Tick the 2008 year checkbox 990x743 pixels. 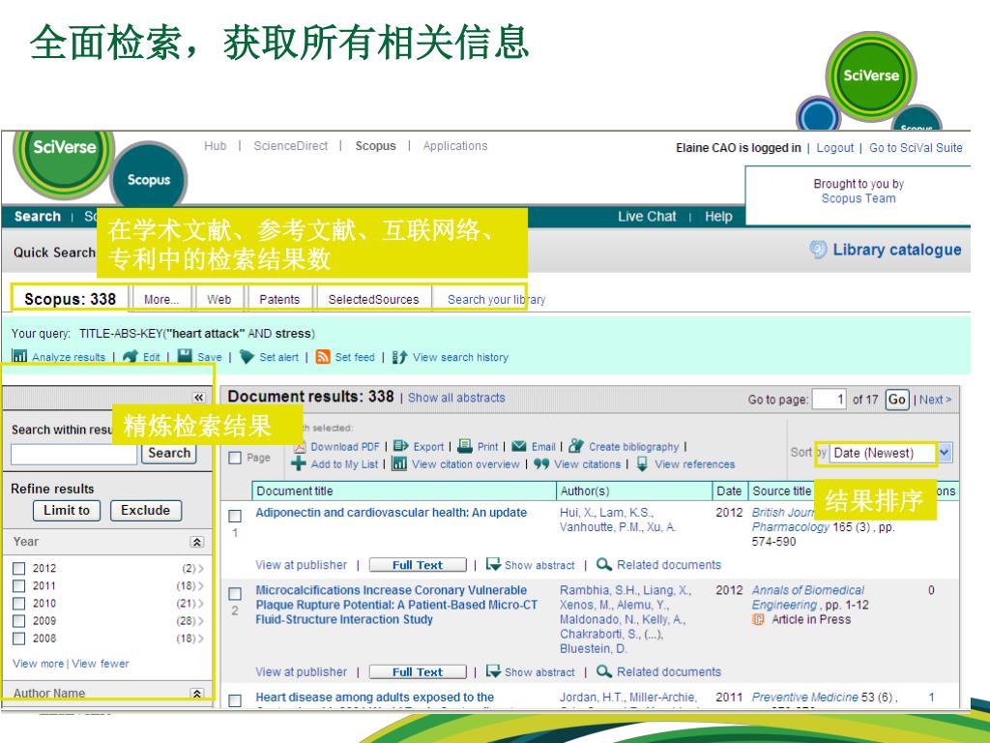click(x=19, y=639)
